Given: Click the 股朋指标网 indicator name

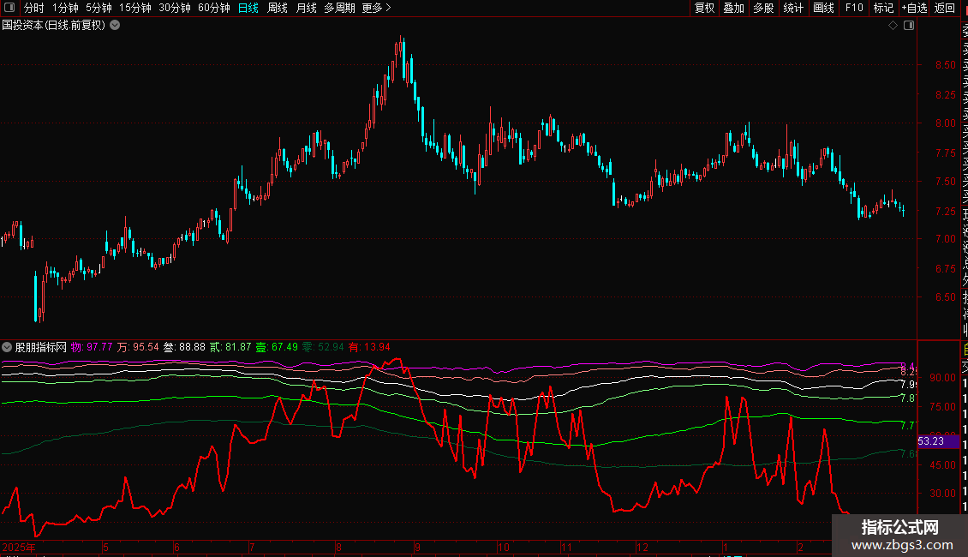Looking at the screenshot, I should (41, 347).
